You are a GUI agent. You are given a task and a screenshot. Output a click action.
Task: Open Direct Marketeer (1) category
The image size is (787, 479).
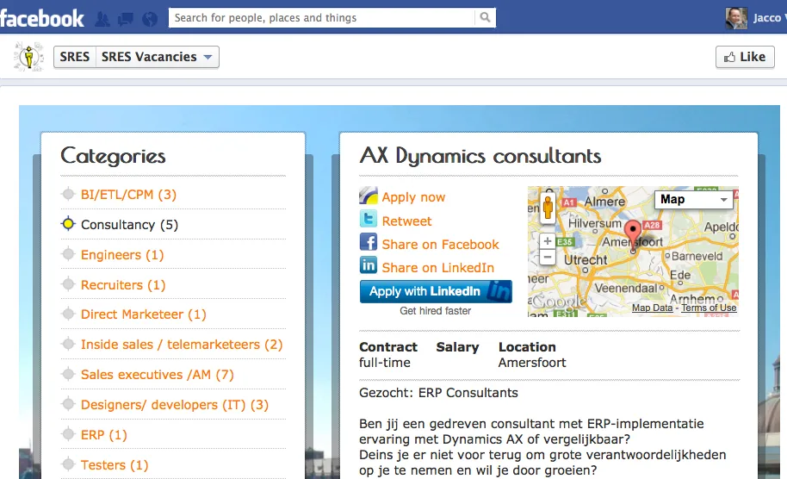pos(144,314)
